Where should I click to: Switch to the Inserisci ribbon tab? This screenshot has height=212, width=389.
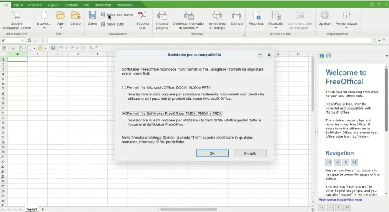[x=35, y=5]
